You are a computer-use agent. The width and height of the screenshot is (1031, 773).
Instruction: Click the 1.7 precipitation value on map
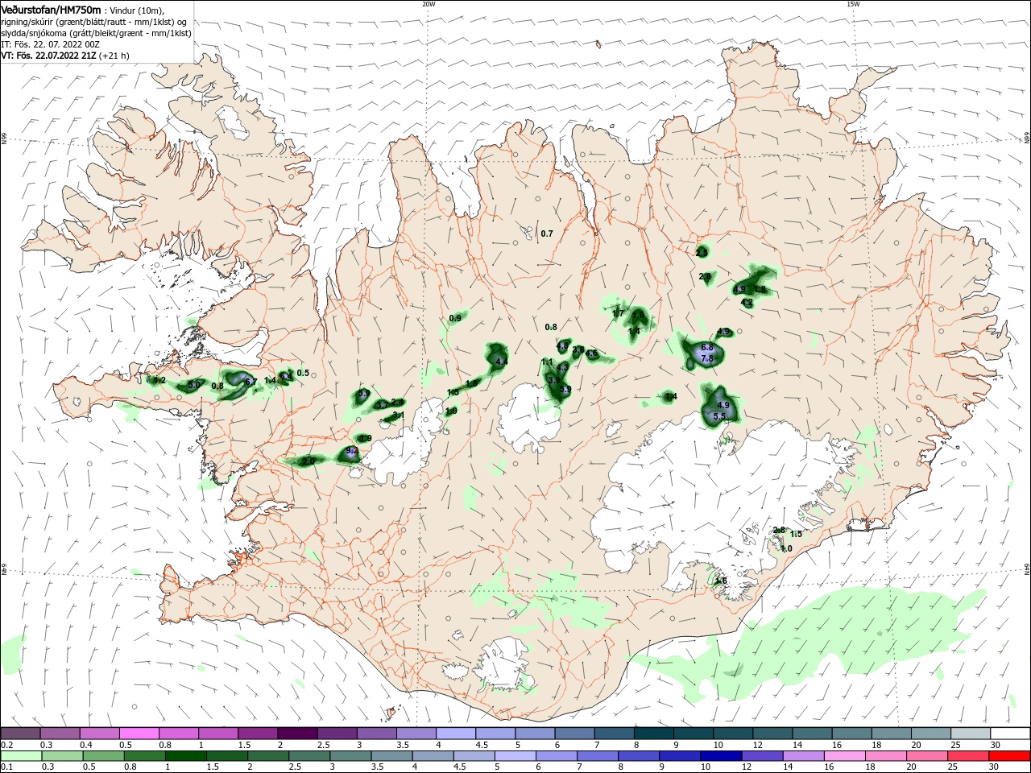pyautogui.click(x=619, y=313)
